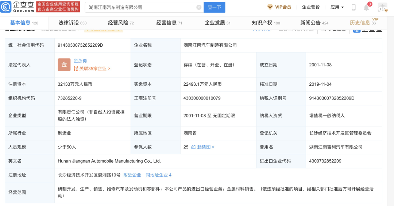Click the red 全国企业信用查询系统 badge

(58, 7)
